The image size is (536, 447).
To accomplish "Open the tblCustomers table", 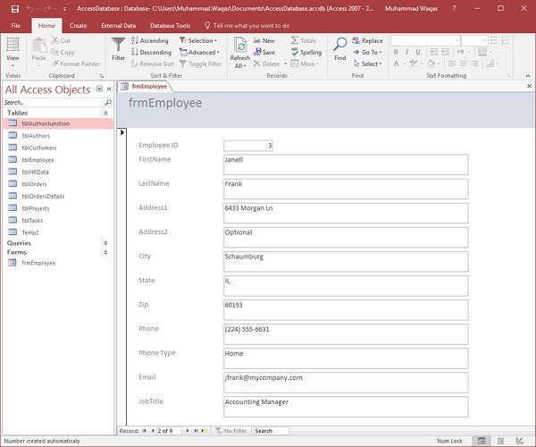I will [x=39, y=148].
